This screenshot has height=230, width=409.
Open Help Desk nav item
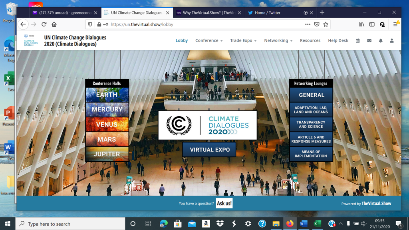338,40
